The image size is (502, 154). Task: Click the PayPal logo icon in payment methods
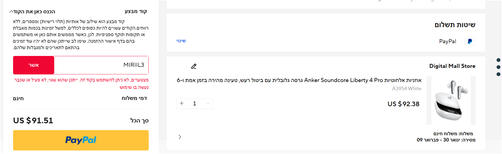470,41
